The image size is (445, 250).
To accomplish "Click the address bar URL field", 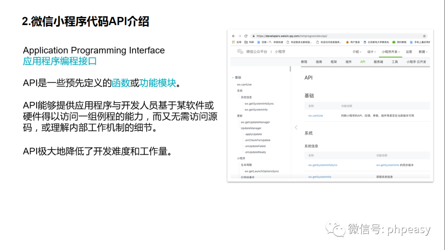I will [x=338, y=36].
